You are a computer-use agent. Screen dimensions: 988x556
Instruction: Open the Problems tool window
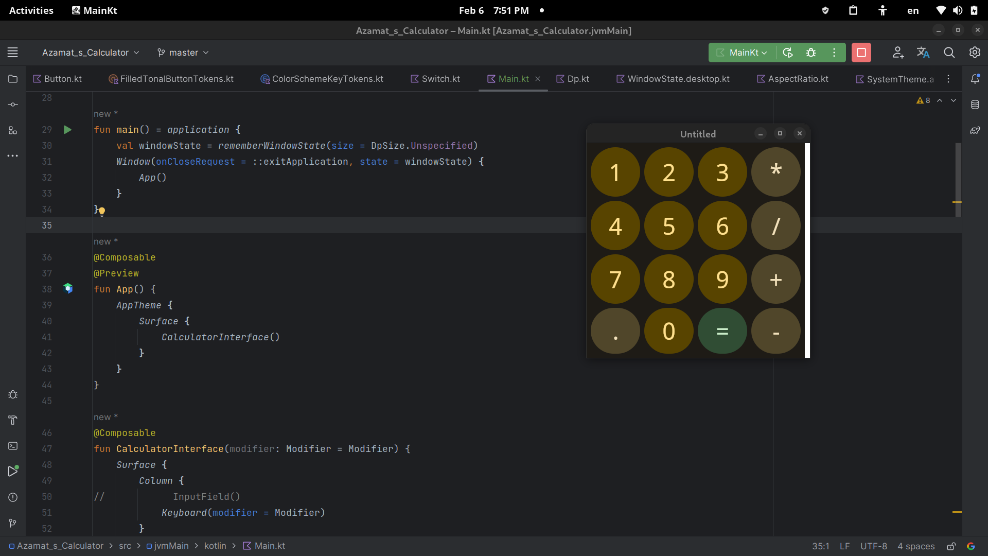pos(12,497)
